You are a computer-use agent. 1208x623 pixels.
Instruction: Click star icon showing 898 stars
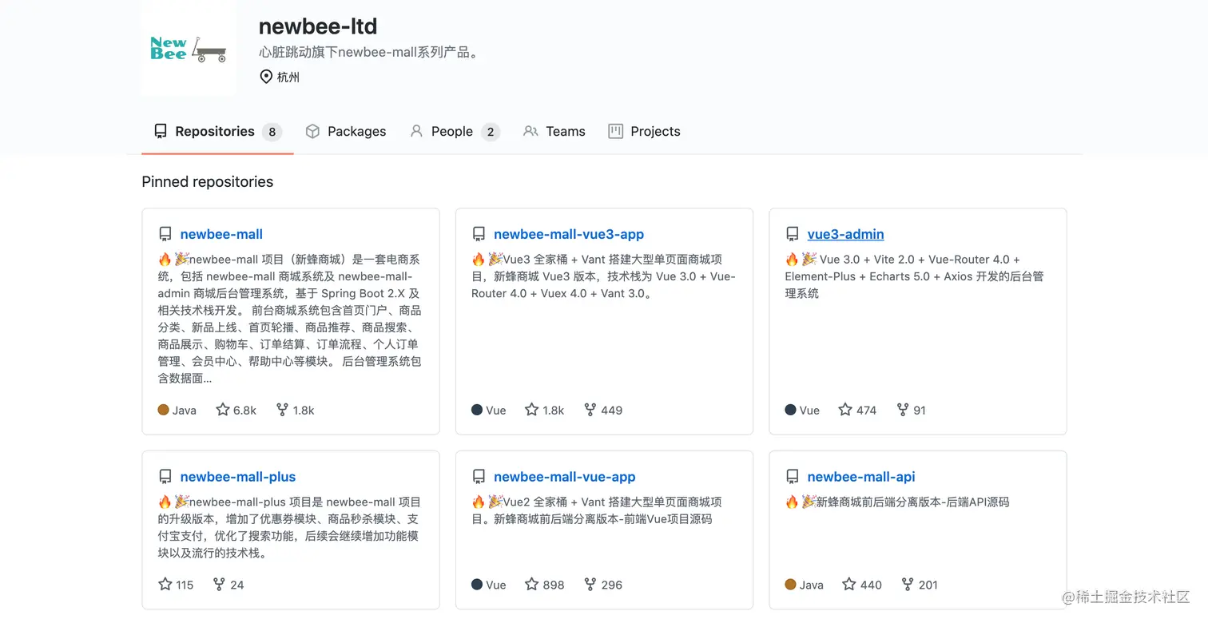pos(531,584)
